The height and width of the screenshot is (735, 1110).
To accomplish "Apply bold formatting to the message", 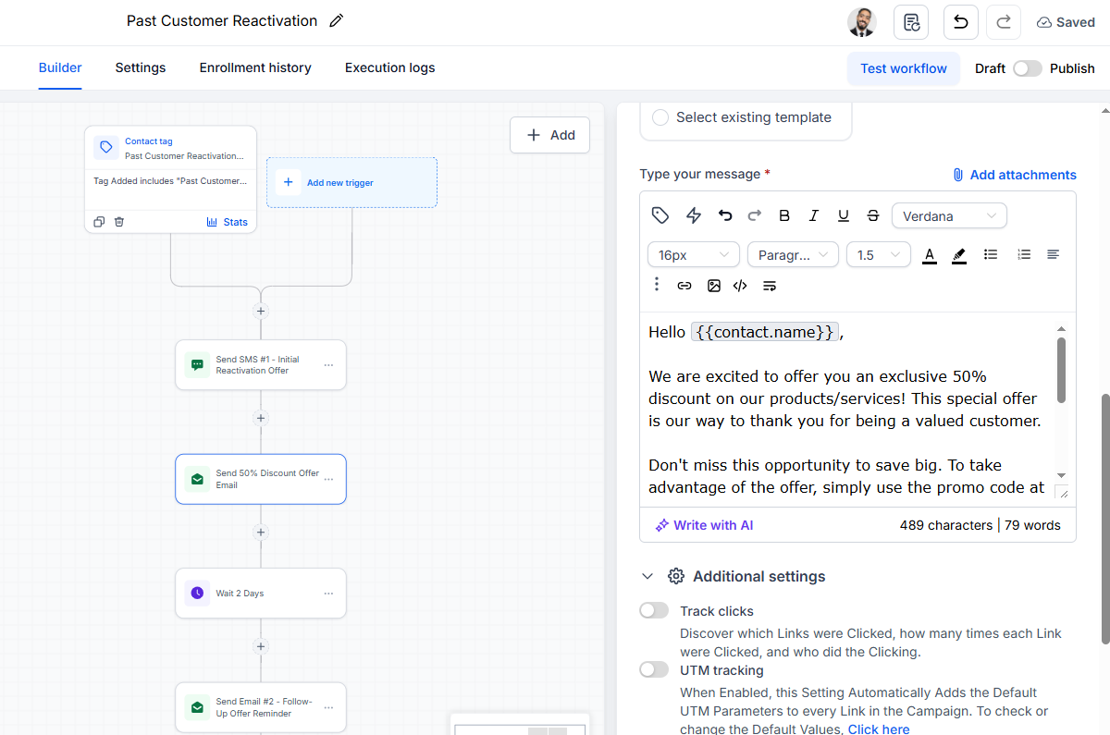I will click(784, 215).
